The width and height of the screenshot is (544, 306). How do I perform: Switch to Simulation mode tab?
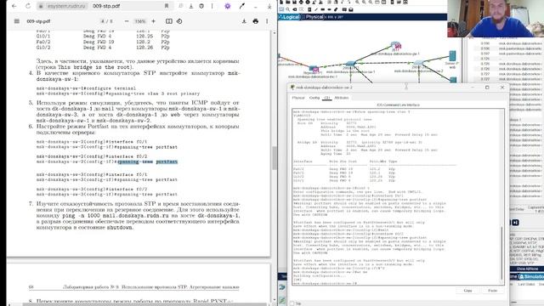(x=531, y=276)
